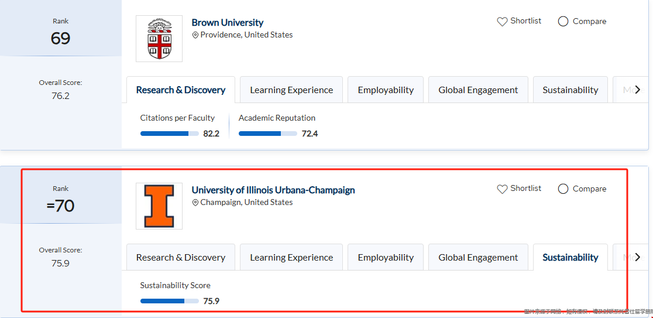Click location pin icon beside Champaign, United States
Image resolution: width=653 pixels, height=318 pixels.
[195, 203]
